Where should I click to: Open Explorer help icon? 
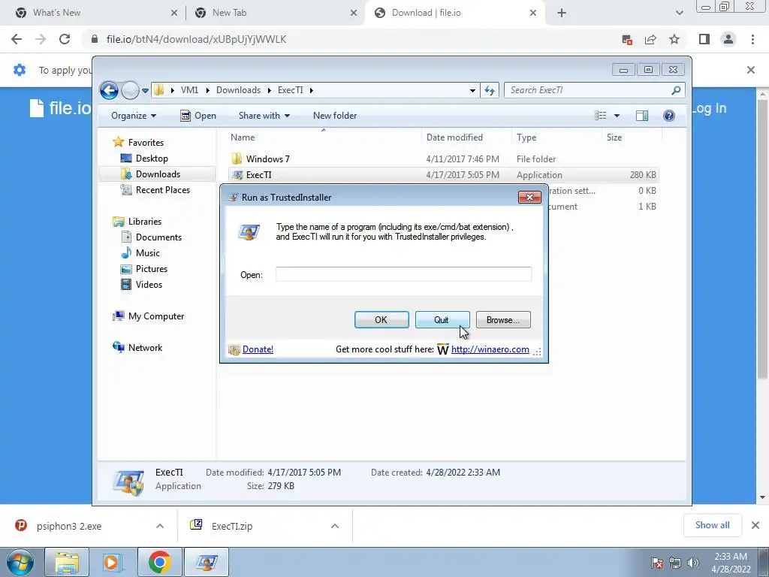pos(669,116)
